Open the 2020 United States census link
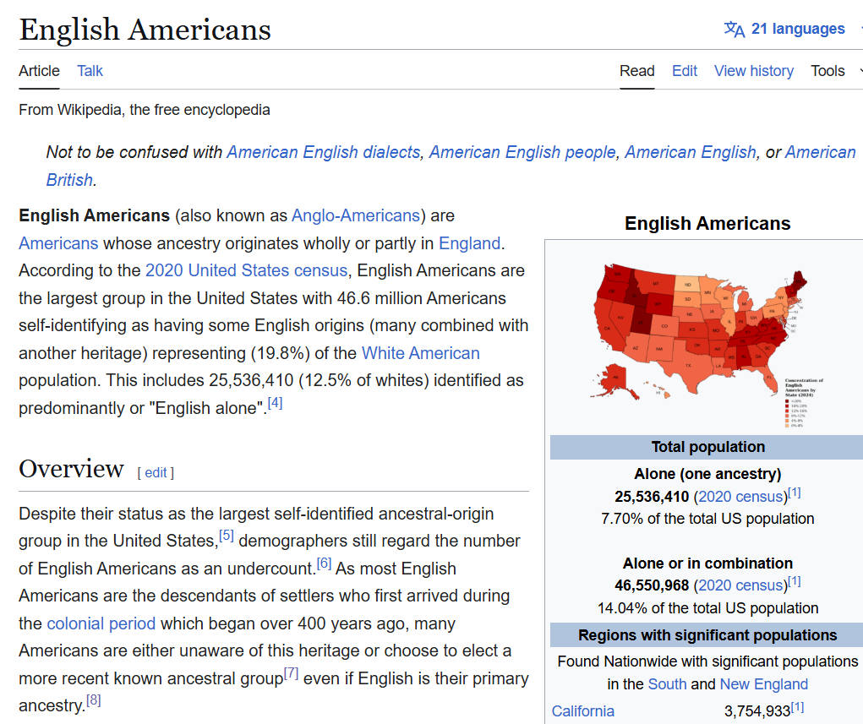 pyautogui.click(x=246, y=270)
